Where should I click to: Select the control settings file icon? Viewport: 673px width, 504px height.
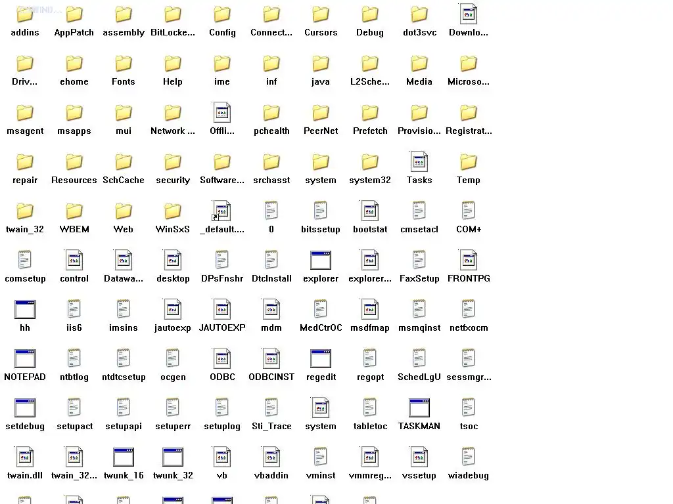coord(74,260)
